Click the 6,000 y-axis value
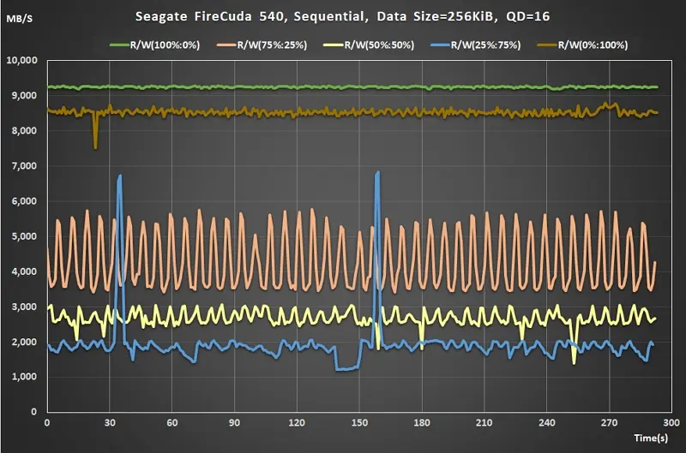The image size is (686, 453). (25, 201)
